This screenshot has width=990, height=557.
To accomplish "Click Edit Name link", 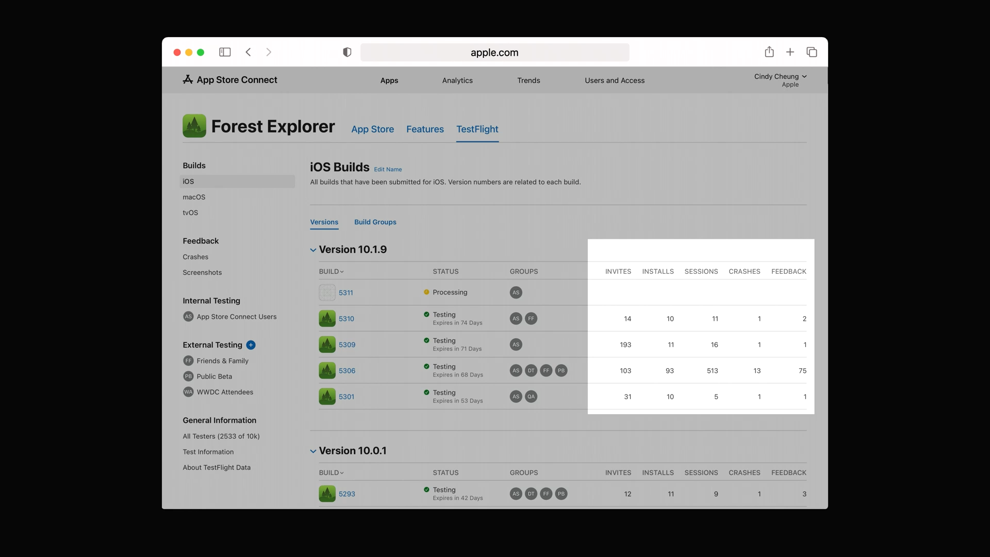I will tap(388, 170).
